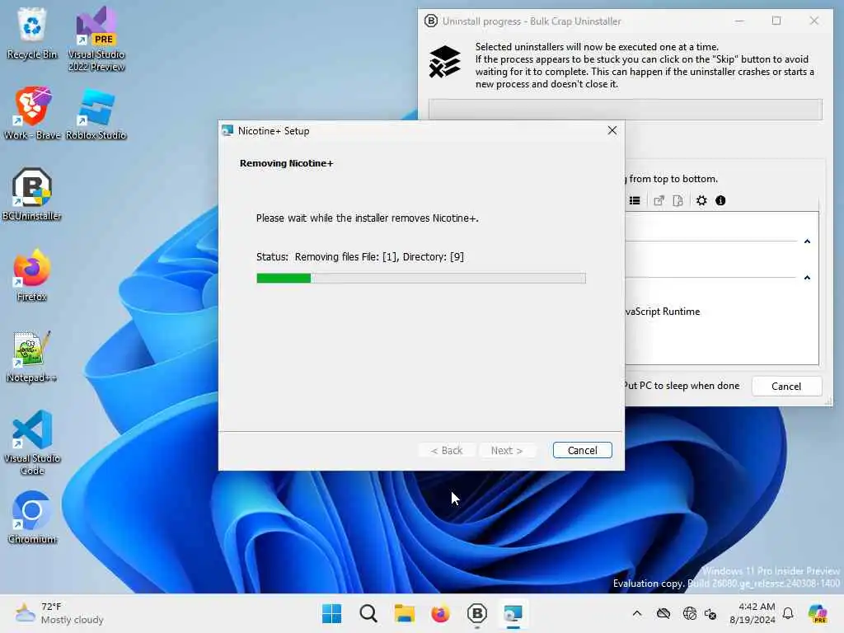
Task: Close the Nicotine+ Setup dialog
Action: click(x=612, y=131)
